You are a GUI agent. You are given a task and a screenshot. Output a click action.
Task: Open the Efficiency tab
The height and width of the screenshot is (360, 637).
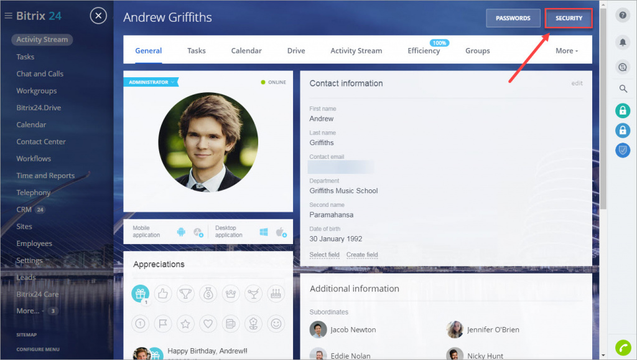point(424,51)
